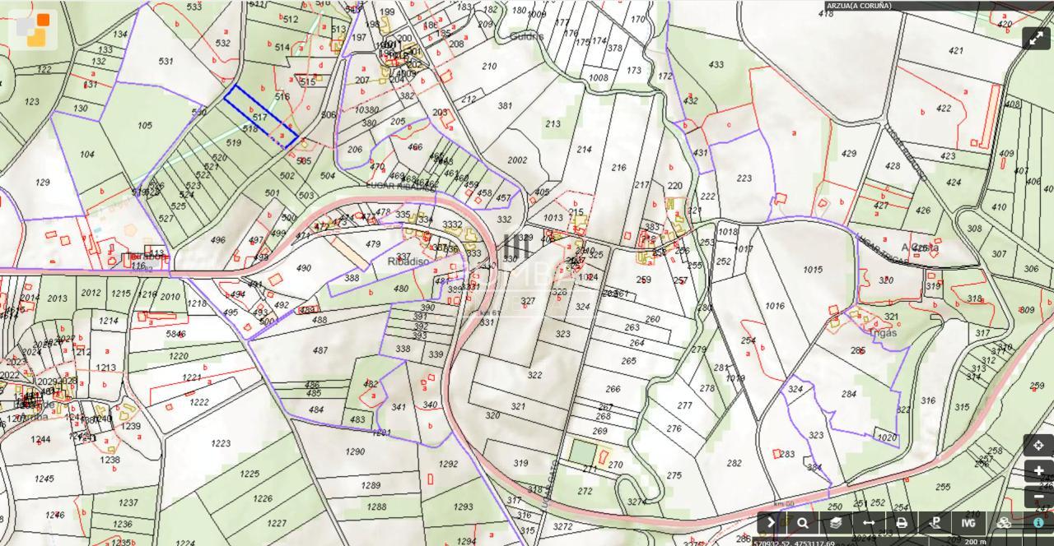Click the IVG toolbar button

pyautogui.click(x=968, y=522)
